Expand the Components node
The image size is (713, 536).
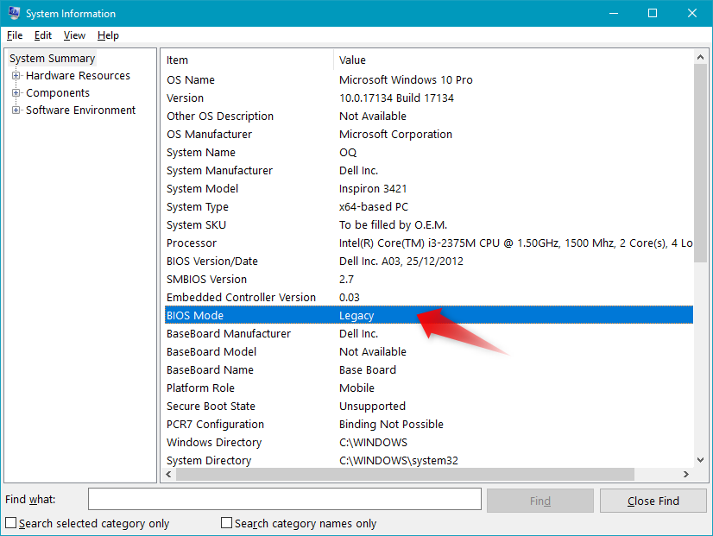tap(16, 92)
